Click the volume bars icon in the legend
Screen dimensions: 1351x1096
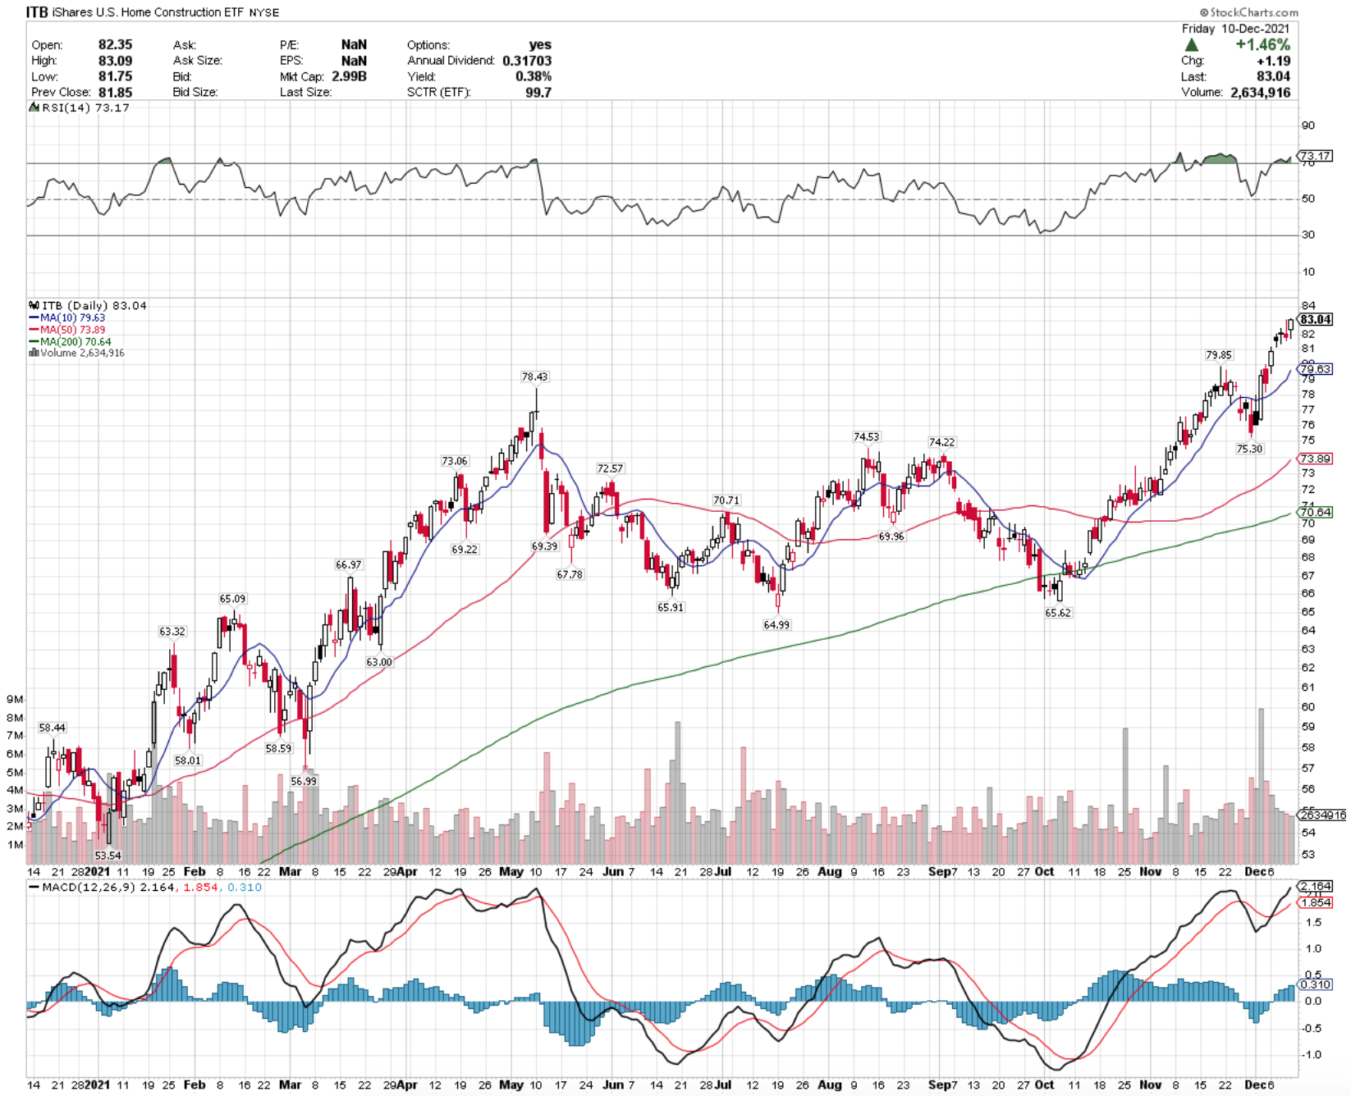click(x=34, y=353)
